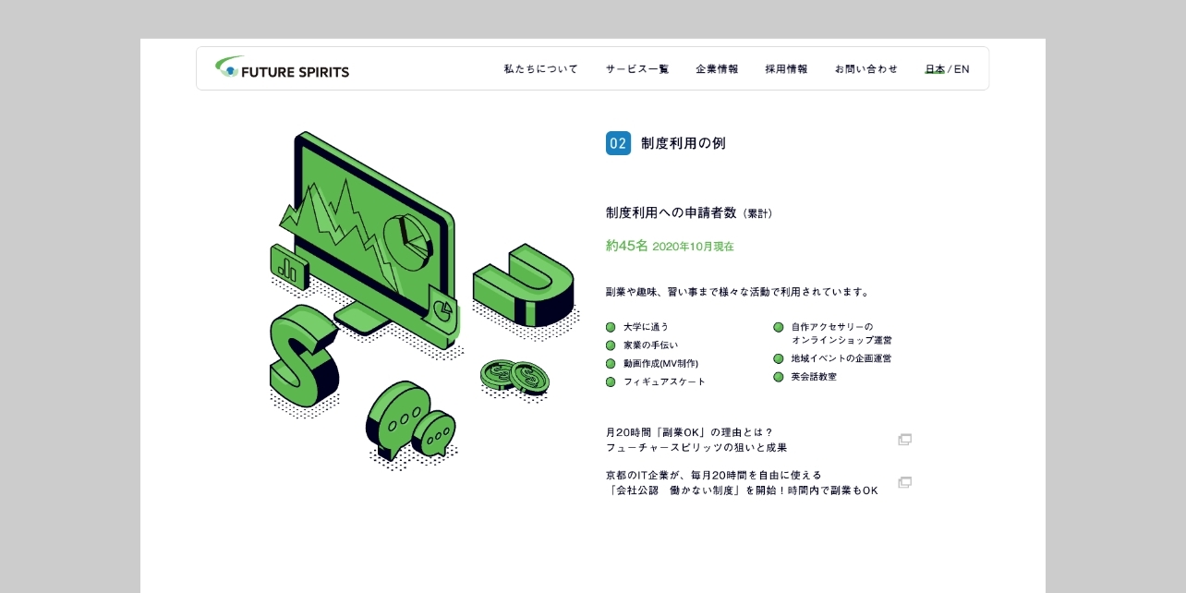Click the green speech bubbles illustration
This screenshot has height=593, width=1186.
click(409, 421)
